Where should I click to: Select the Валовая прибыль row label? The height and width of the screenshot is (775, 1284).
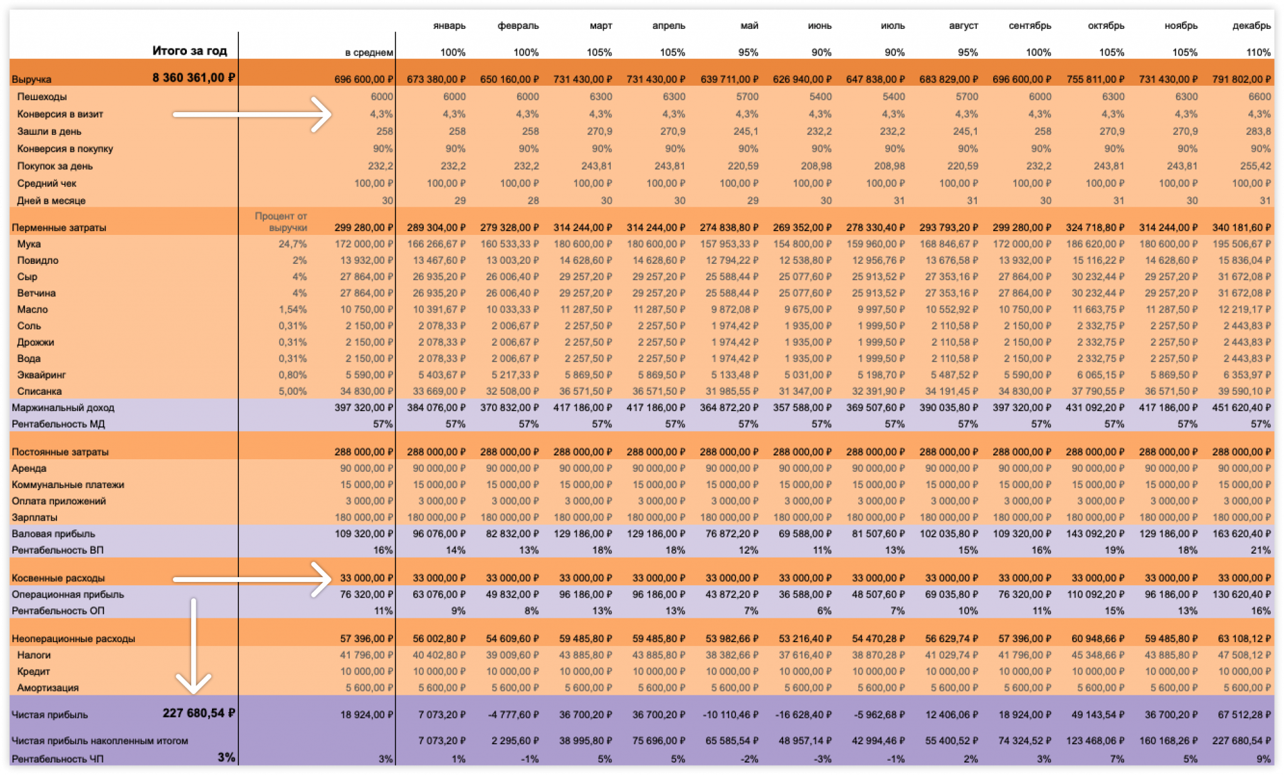pyautogui.click(x=53, y=534)
